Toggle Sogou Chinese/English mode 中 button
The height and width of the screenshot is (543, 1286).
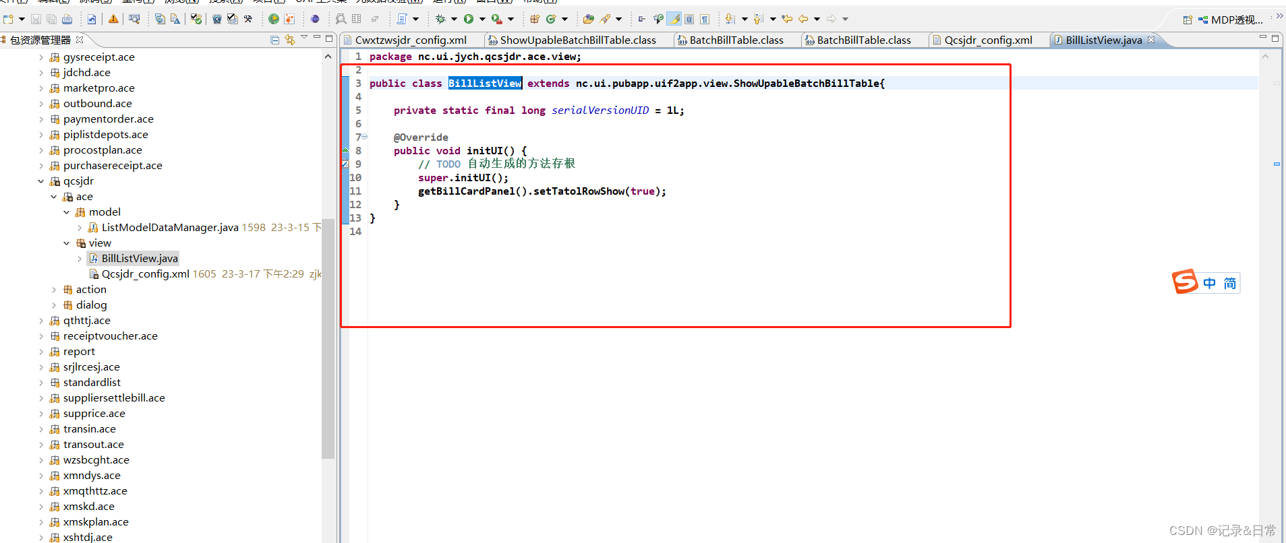pos(1210,283)
